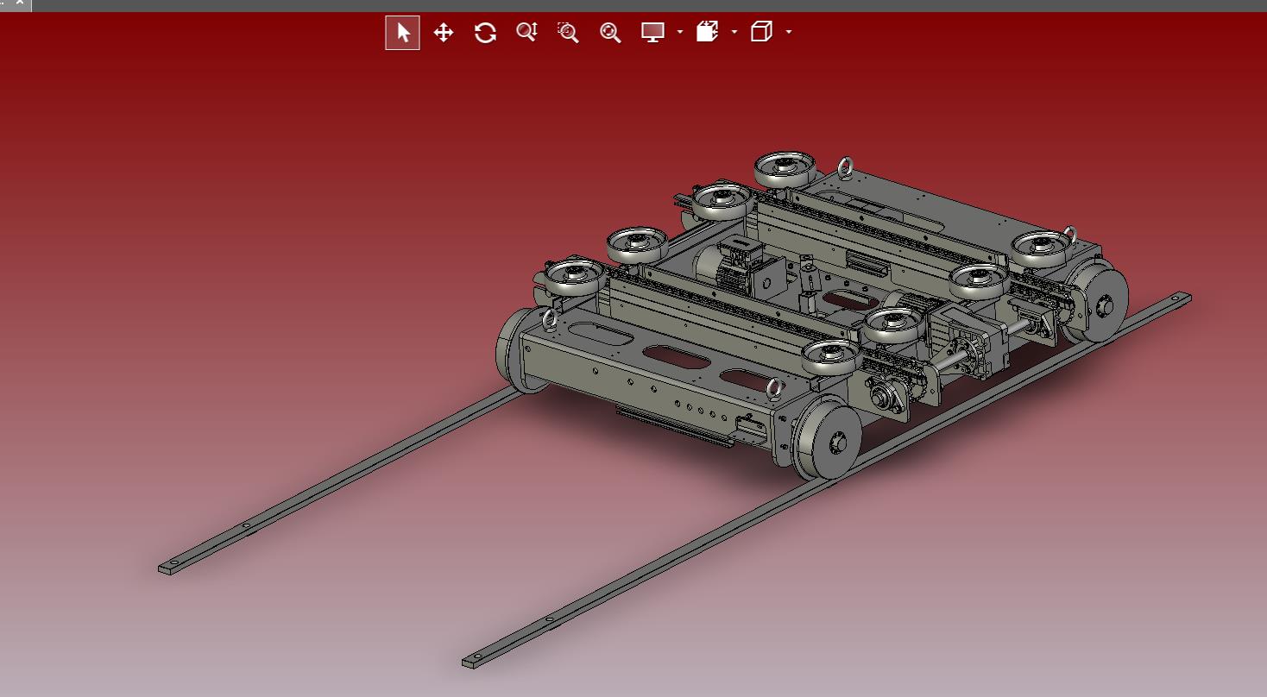
Task: Activate the Select arrow tool
Action: [x=402, y=33]
